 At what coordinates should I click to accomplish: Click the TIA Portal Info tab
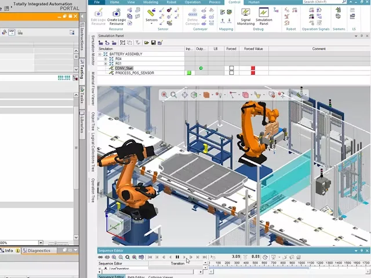(x=11, y=251)
